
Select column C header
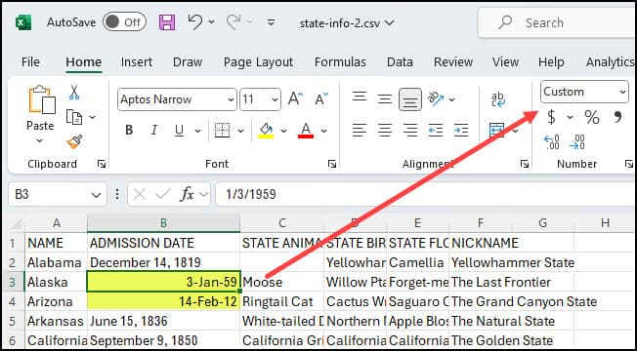tap(282, 222)
